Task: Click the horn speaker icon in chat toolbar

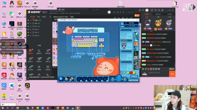Action: (146, 69)
